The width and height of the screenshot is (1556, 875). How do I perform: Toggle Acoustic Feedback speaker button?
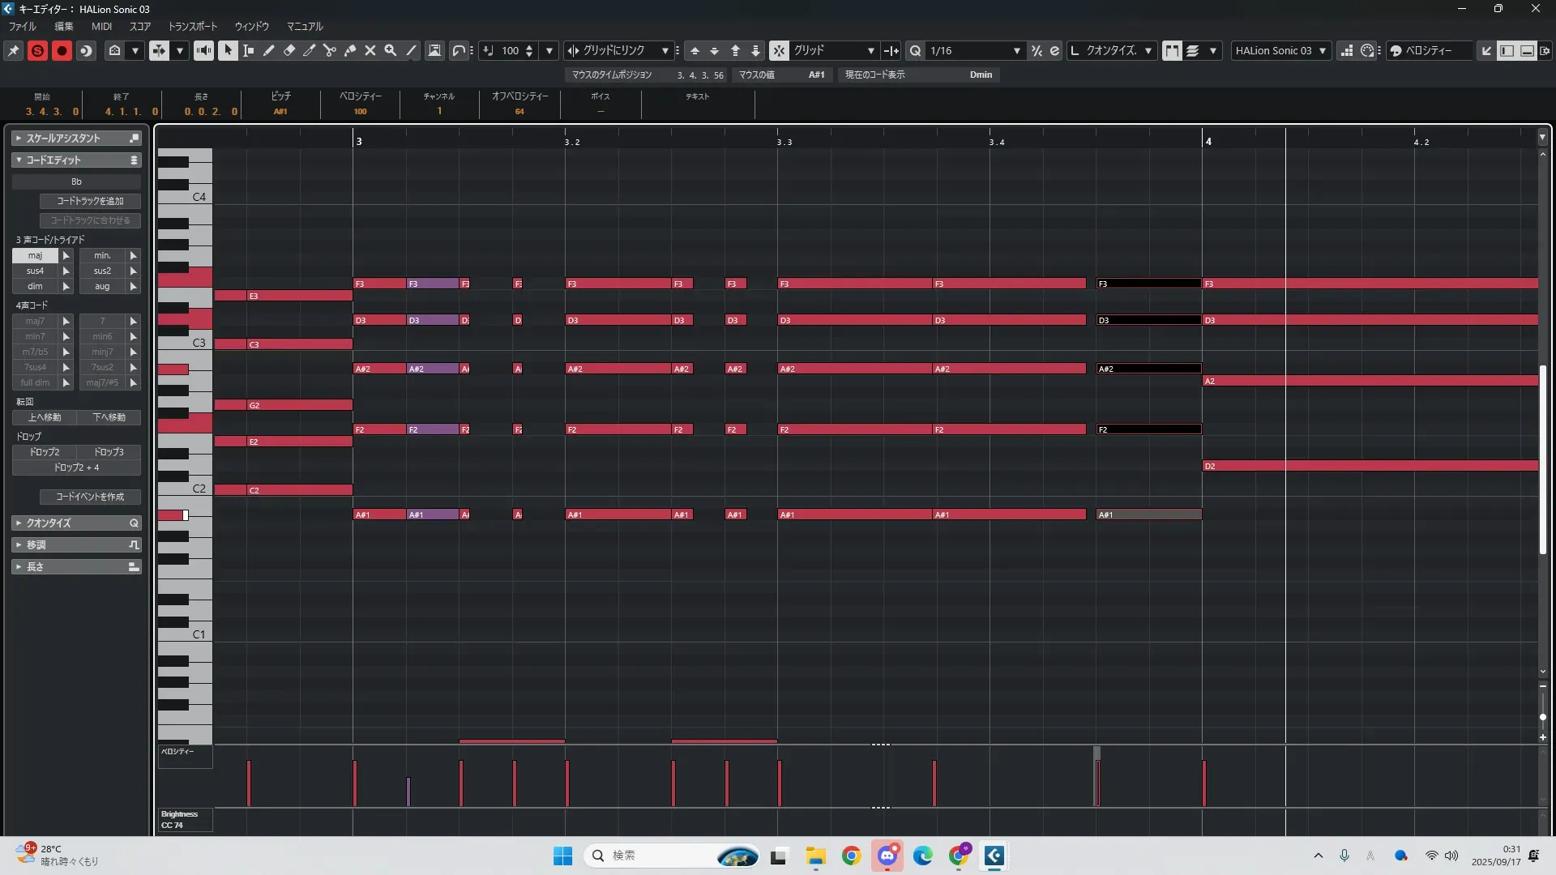pyautogui.click(x=203, y=50)
